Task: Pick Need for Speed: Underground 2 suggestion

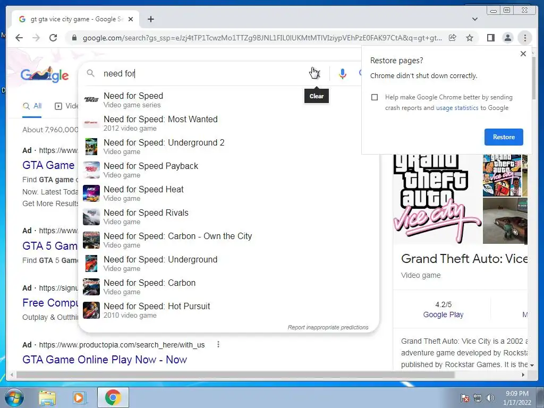Action: pyautogui.click(x=229, y=147)
